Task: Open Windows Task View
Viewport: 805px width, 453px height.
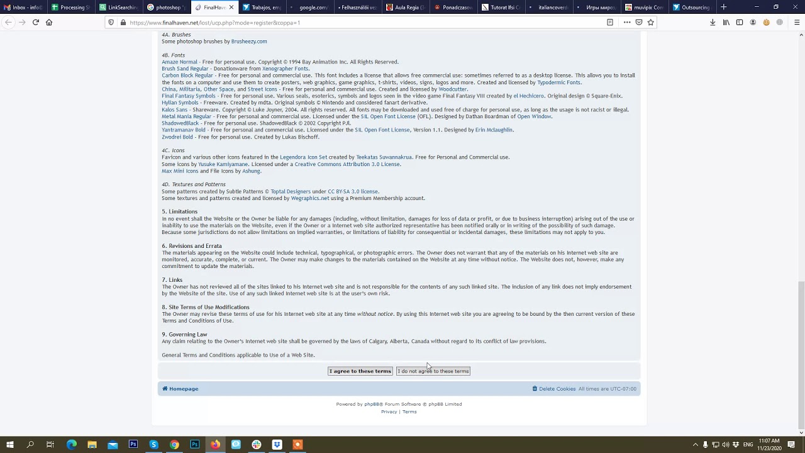Action: click(50, 445)
